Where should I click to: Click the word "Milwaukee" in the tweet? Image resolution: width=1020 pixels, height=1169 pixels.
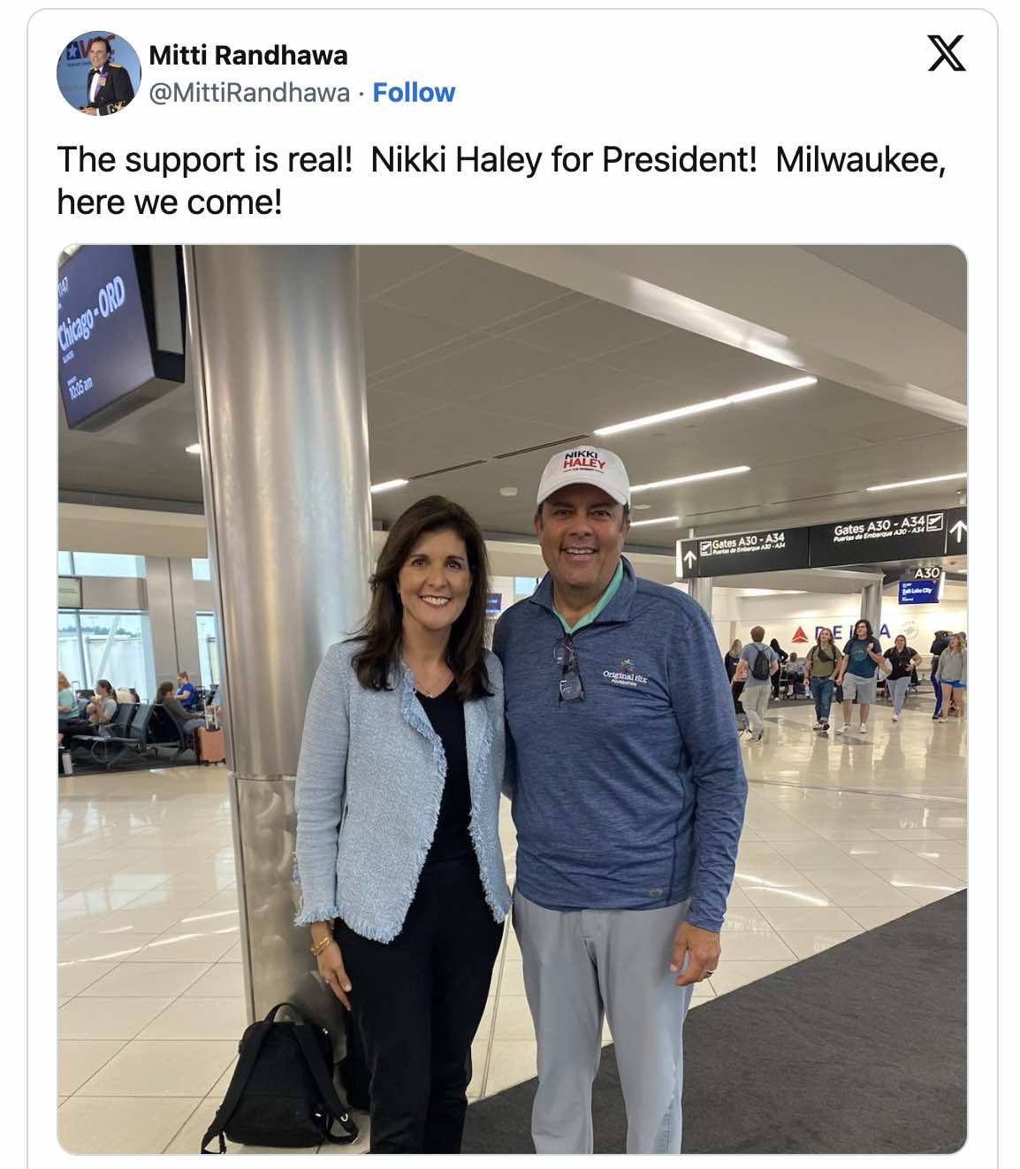(x=859, y=160)
